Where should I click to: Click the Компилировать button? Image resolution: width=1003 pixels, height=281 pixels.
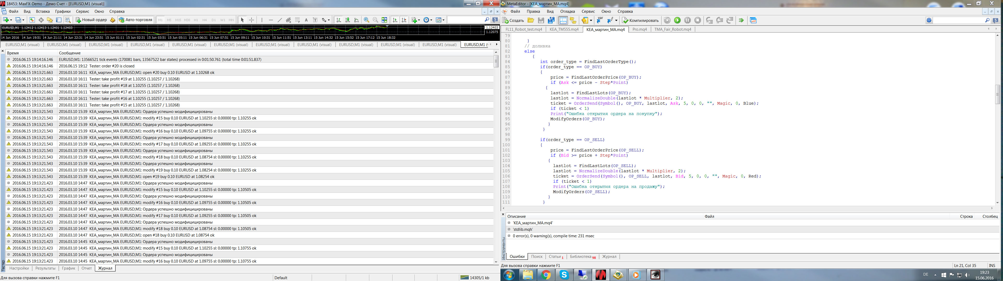(x=640, y=21)
